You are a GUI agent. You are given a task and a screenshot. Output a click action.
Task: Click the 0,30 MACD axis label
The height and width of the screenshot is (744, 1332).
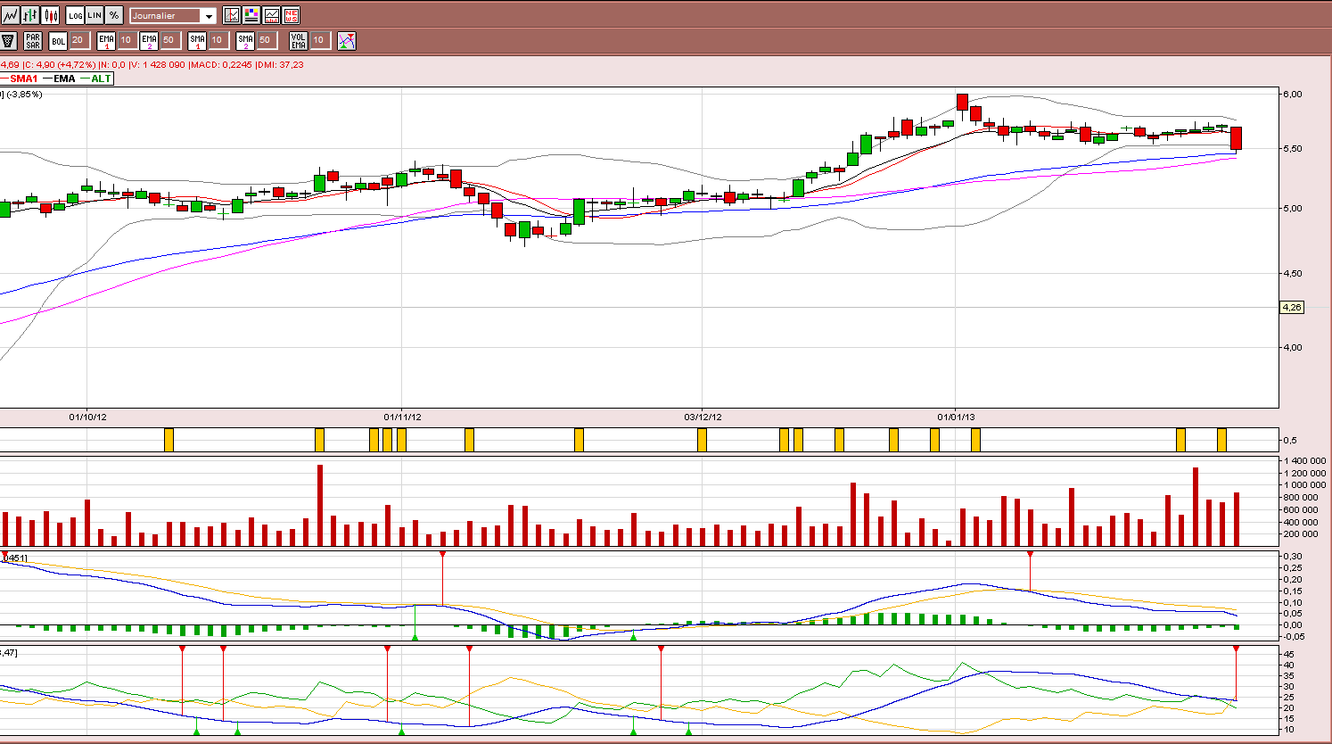pyautogui.click(x=1292, y=556)
